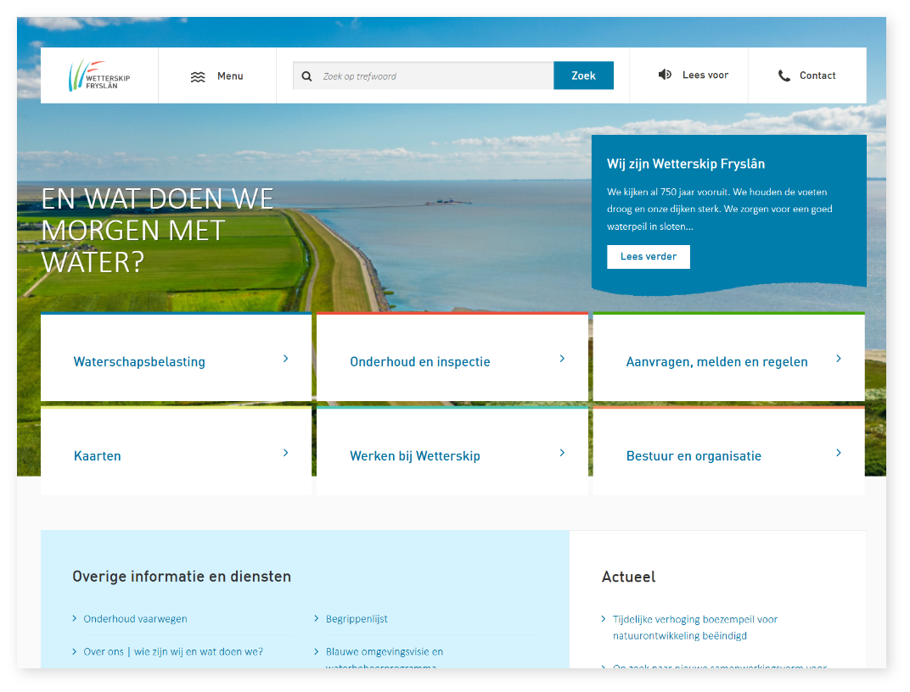Open the Contact page
The image size is (910, 692).
(807, 75)
